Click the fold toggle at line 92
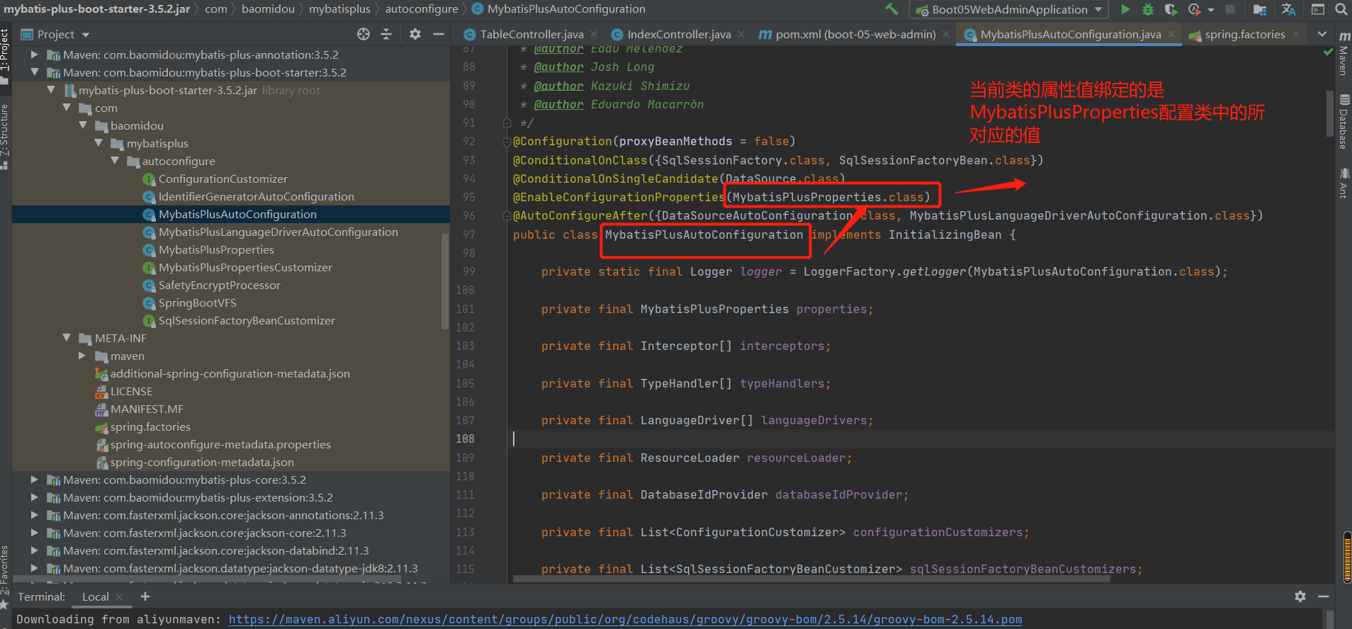1352x629 pixels. 507,142
